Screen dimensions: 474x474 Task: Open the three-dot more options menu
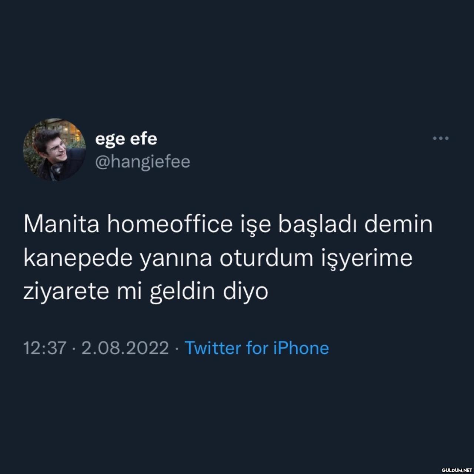tap(441, 138)
